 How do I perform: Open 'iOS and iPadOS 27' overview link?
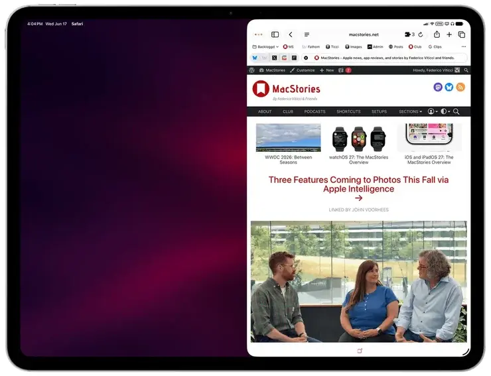point(429,160)
